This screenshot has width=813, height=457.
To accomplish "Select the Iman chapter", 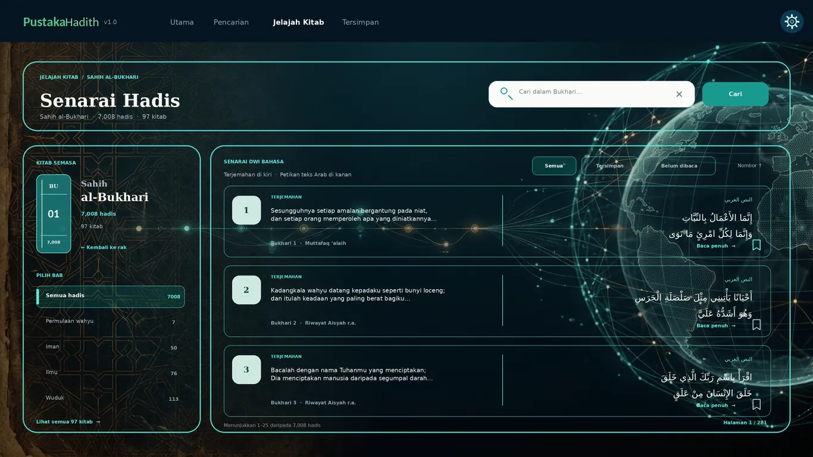I will point(110,348).
